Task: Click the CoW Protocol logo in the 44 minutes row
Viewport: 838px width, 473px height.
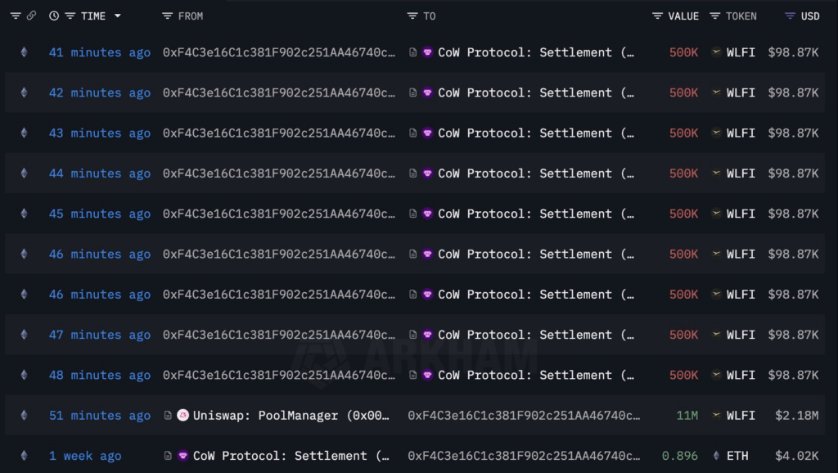Action: coord(427,173)
